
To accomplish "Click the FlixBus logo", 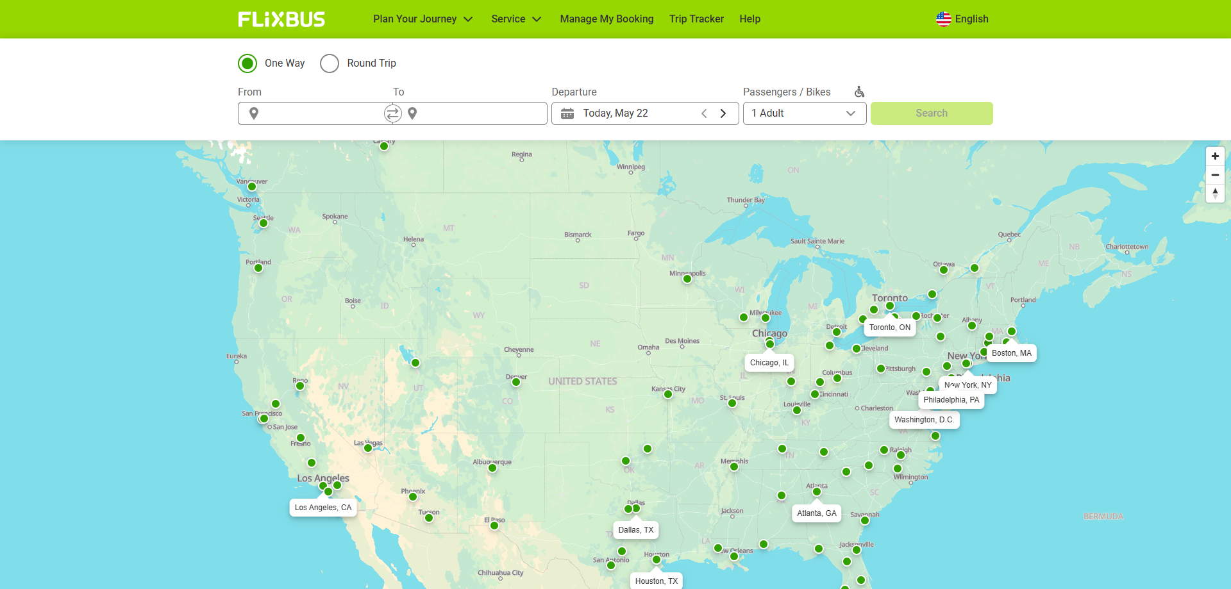I will [281, 19].
